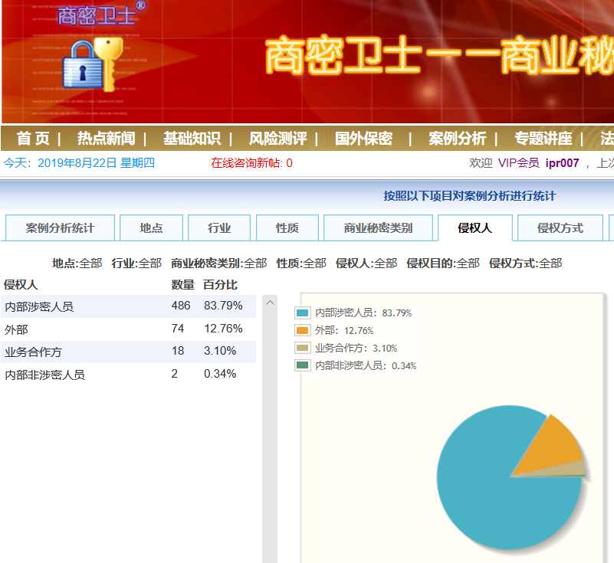
Task: Click the table percentage 83.79%
Action: [x=223, y=306]
